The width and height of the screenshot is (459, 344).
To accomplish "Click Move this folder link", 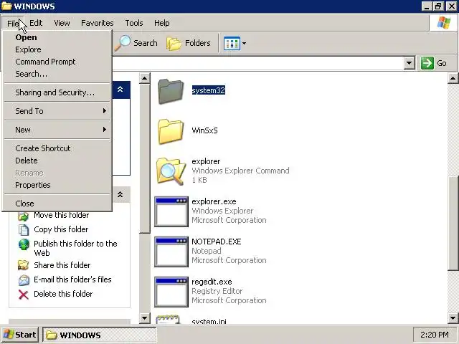I will coord(61,215).
